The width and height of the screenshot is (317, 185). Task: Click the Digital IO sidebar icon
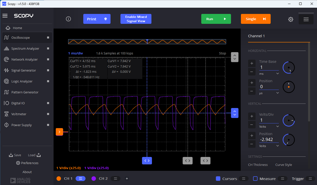(x=7, y=103)
